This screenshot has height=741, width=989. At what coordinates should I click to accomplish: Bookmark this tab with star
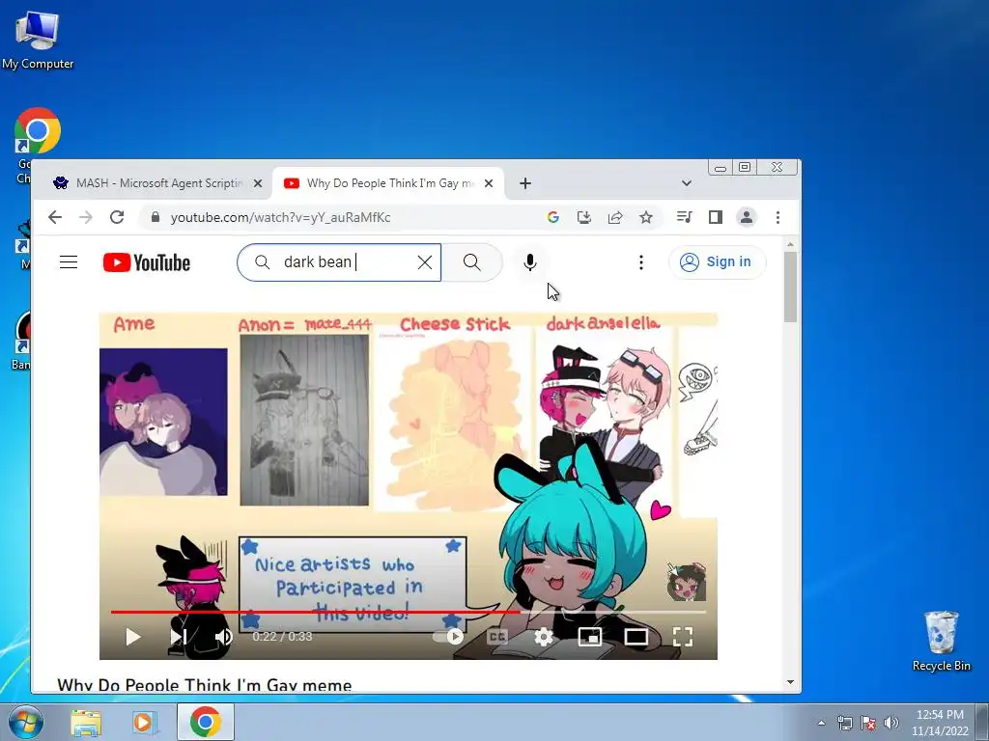(646, 217)
